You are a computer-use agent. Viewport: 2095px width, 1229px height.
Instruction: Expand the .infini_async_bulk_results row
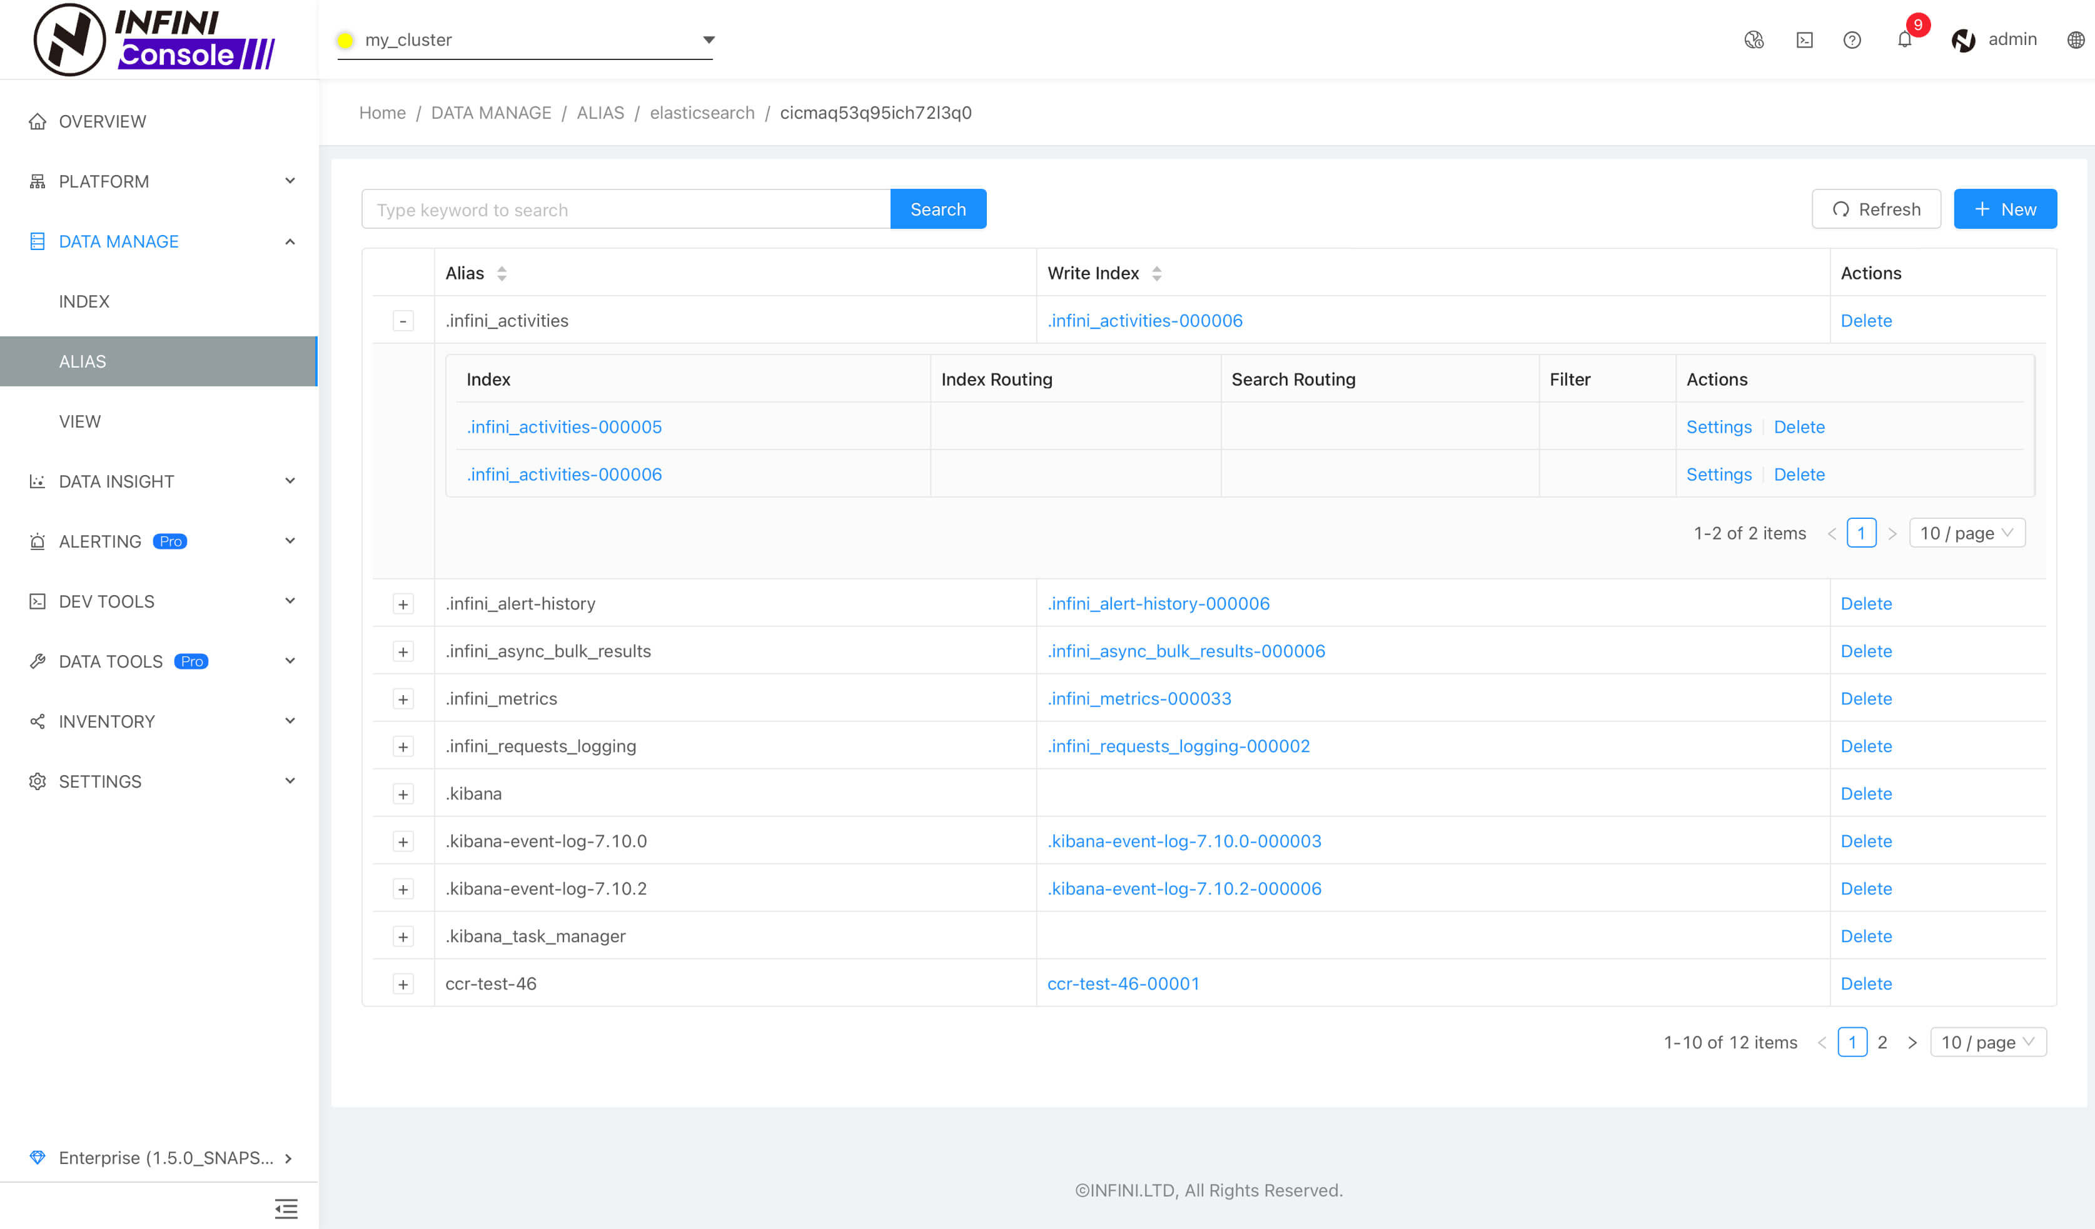[x=403, y=651]
